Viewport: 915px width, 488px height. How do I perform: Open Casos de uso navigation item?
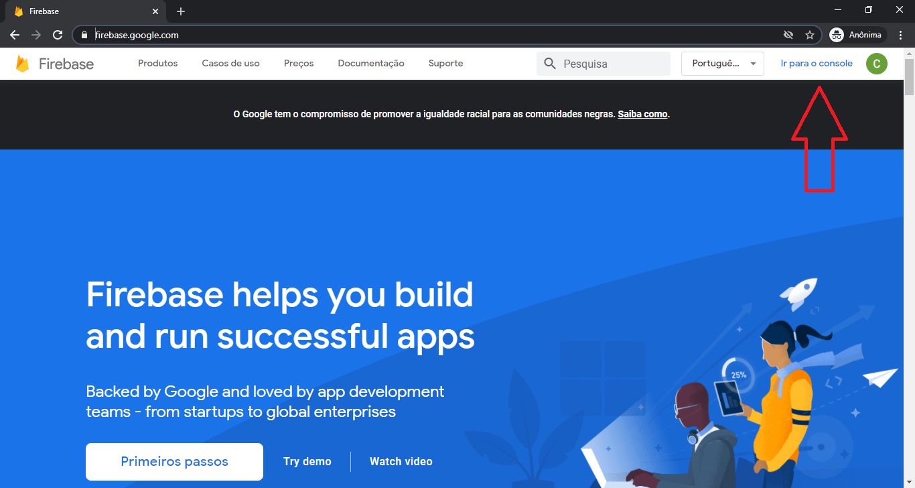point(230,63)
